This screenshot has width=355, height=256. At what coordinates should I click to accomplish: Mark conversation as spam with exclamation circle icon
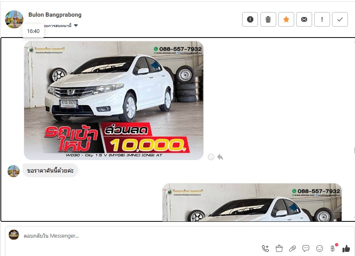coord(250,19)
